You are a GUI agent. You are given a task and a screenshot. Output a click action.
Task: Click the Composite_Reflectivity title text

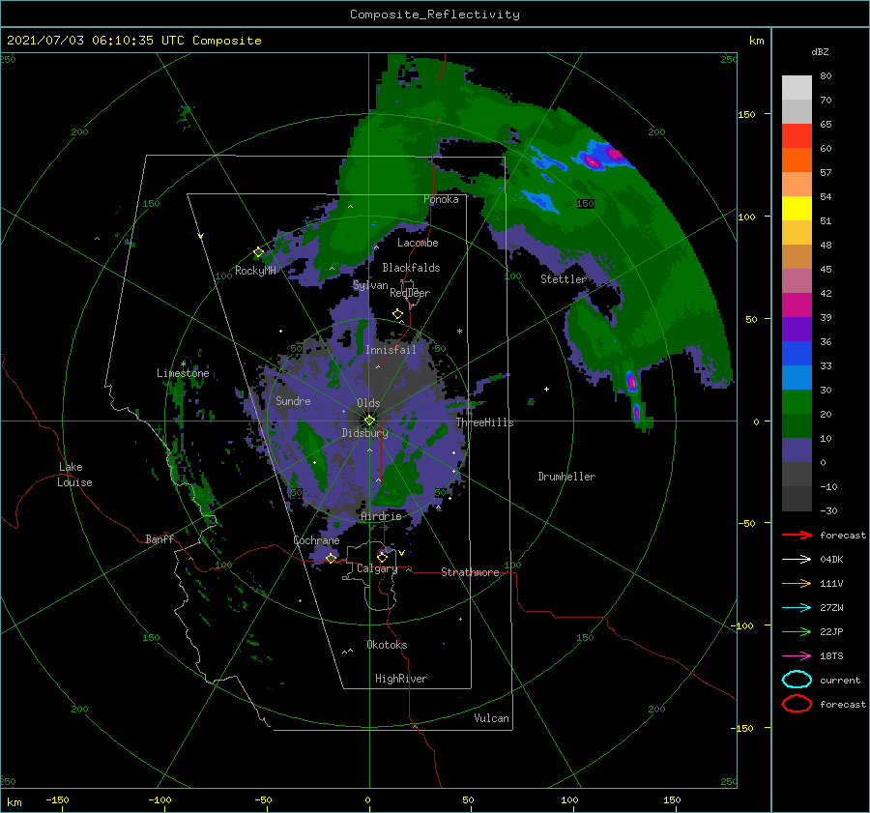click(435, 15)
